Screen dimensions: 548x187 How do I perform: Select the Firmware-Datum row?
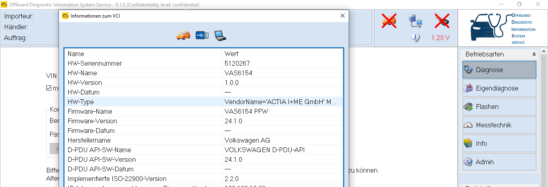click(x=203, y=131)
